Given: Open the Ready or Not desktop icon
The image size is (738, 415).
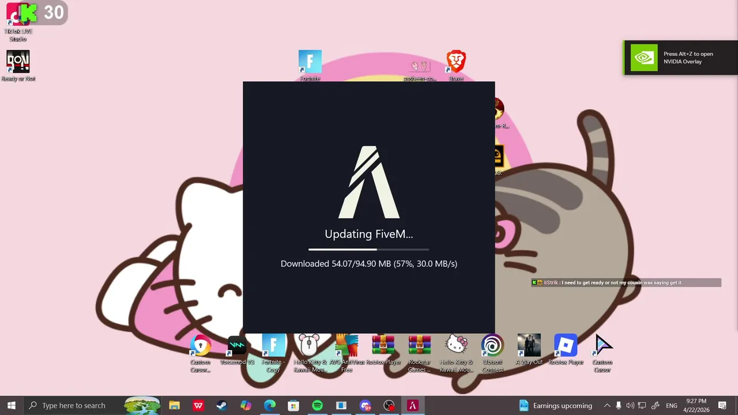Looking at the screenshot, I should [x=18, y=65].
